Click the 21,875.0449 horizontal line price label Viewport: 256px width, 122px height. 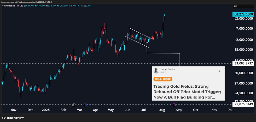tap(243, 104)
